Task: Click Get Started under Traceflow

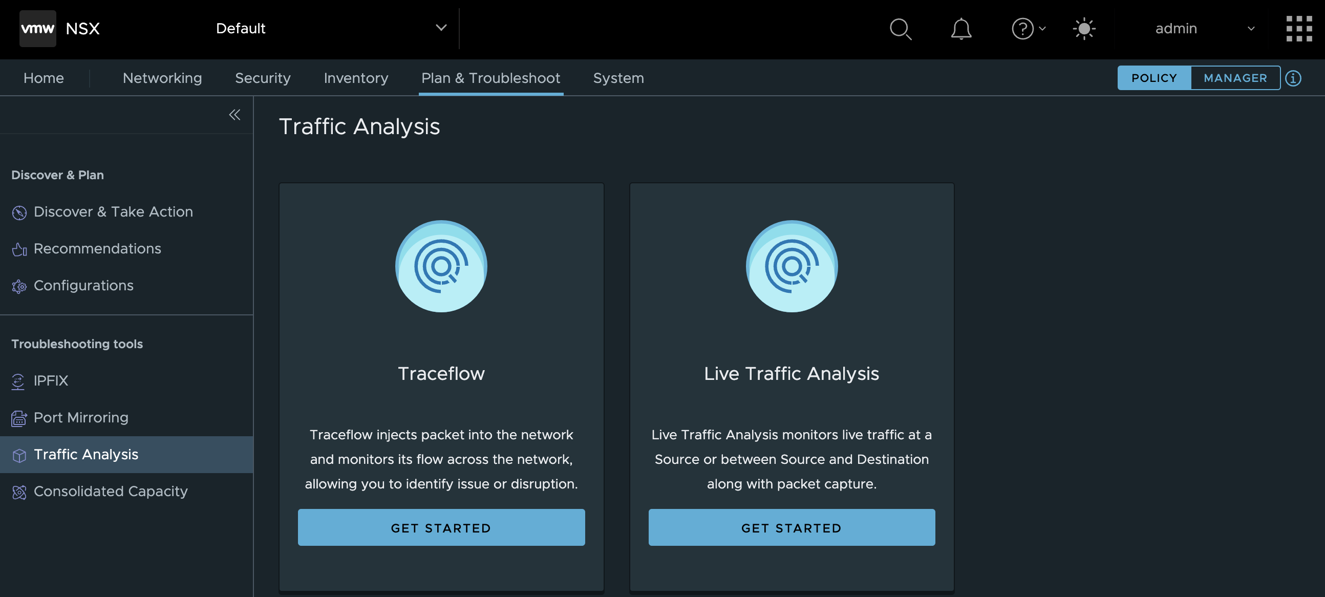Action: tap(441, 527)
